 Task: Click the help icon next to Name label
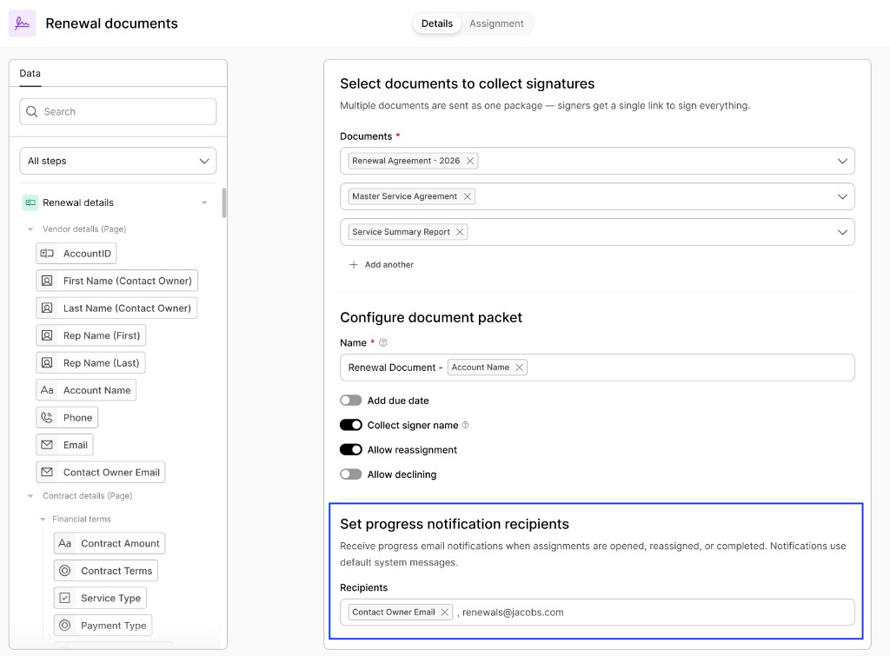click(383, 342)
